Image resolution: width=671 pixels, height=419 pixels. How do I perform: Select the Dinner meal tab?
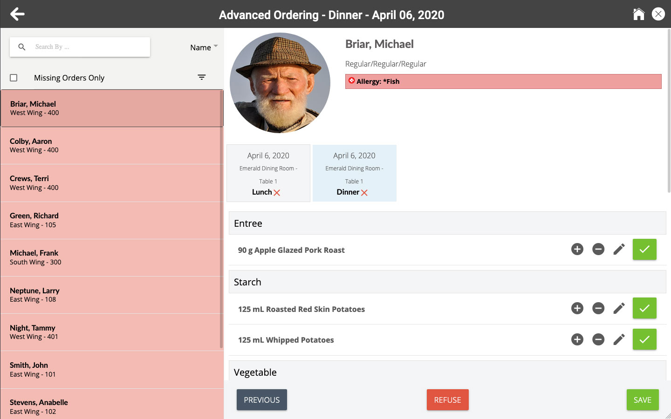(x=354, y=173)
